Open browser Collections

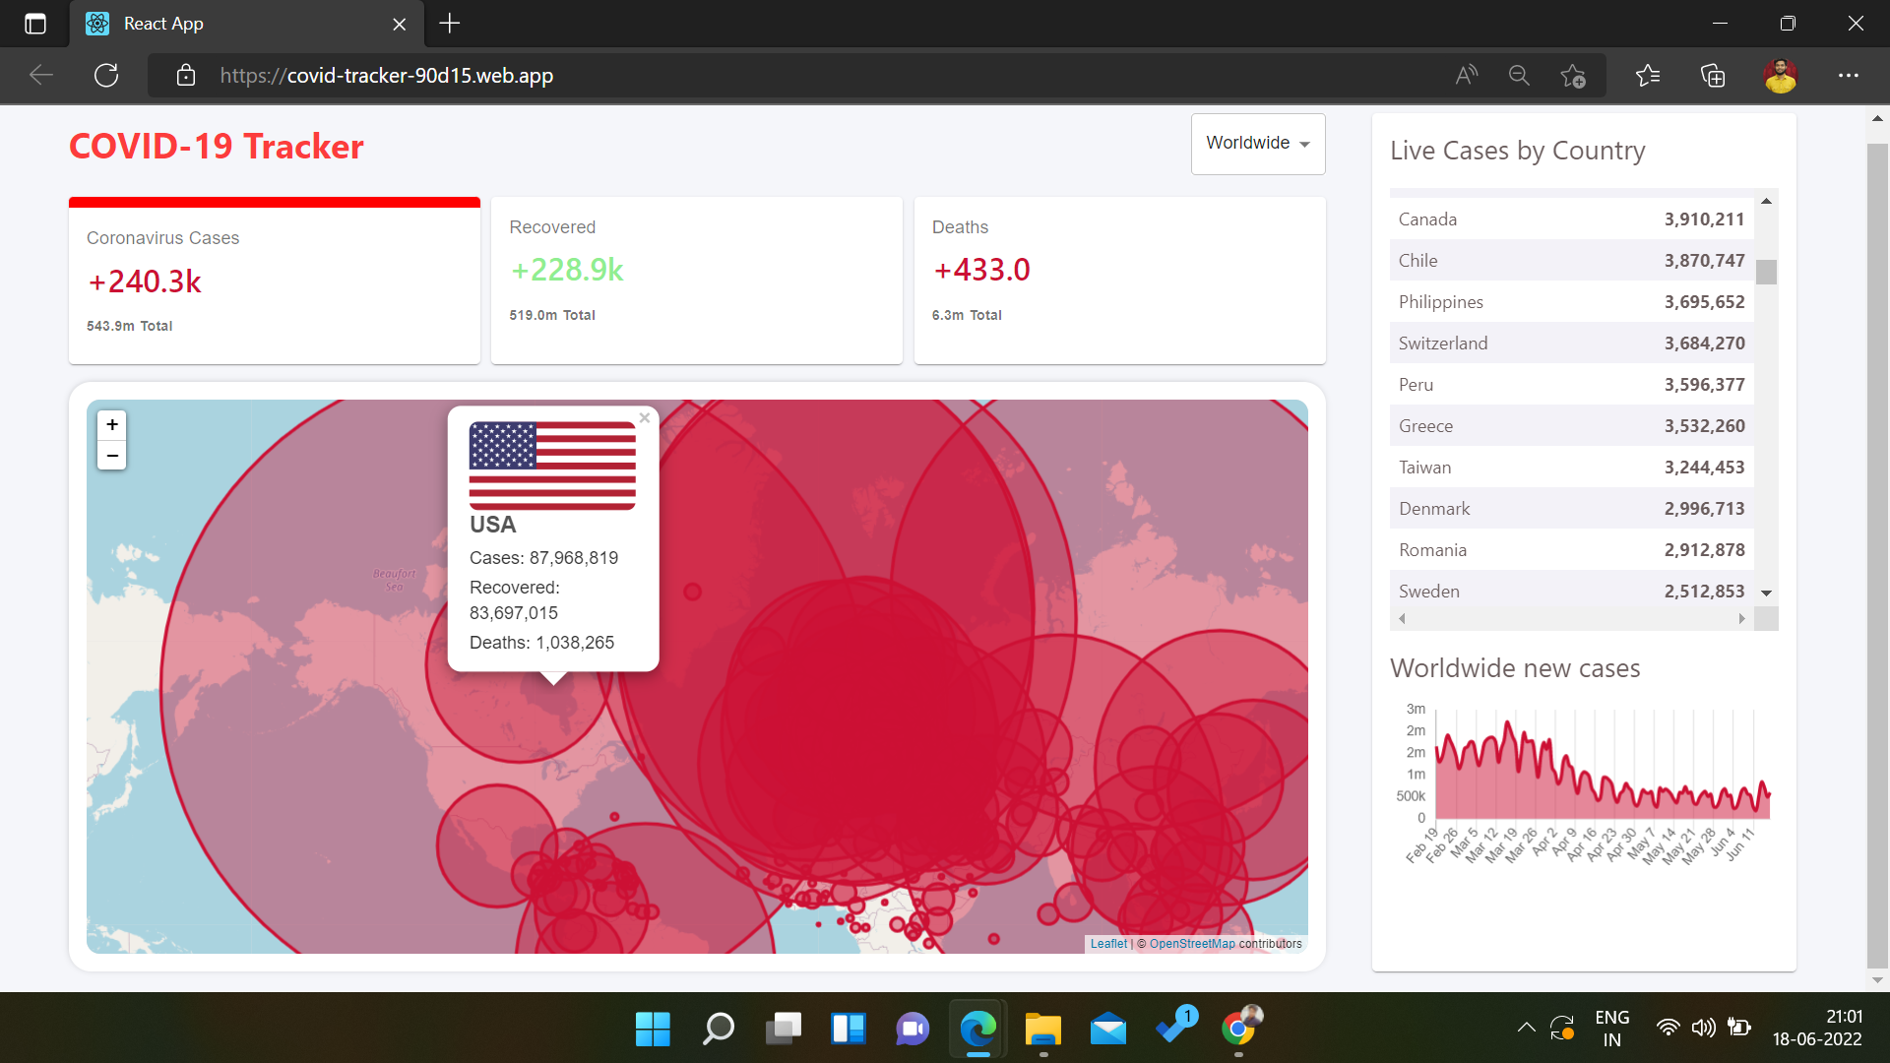[x=1713, y=76]
